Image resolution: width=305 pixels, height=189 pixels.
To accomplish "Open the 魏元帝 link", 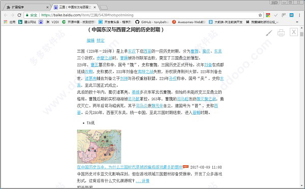I will (x=157, y=105).
